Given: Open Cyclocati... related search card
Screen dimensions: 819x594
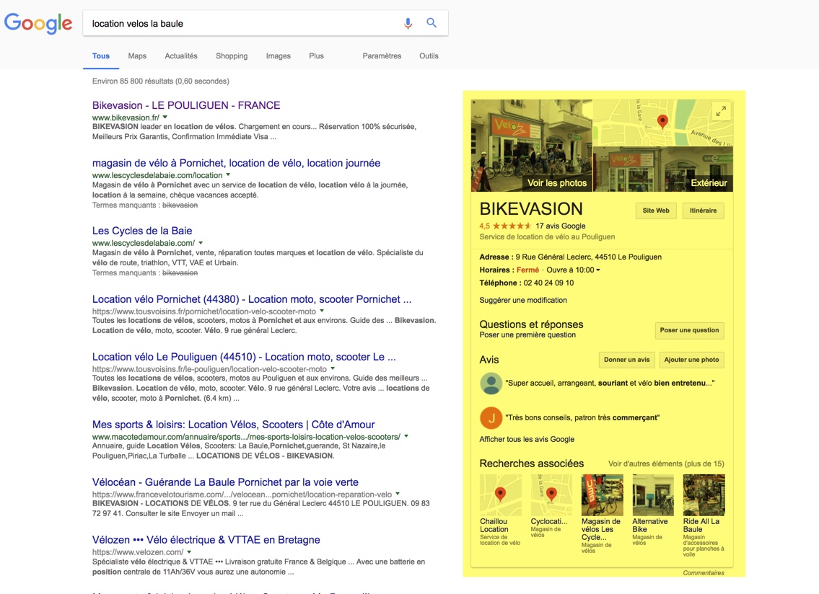Looking at the screenshot, I should click(551, 506).
